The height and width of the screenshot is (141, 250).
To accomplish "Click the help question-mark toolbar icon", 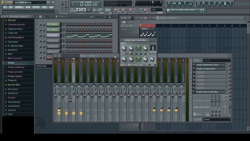I will tap(230, 3).
